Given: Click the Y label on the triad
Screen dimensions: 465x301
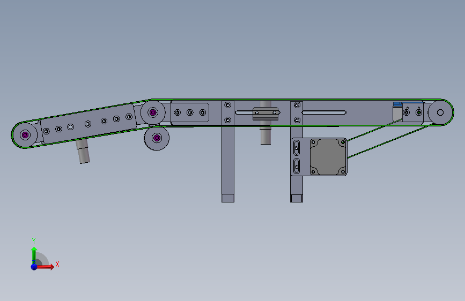Looking at the screenshot, I should tap(34, 241).
